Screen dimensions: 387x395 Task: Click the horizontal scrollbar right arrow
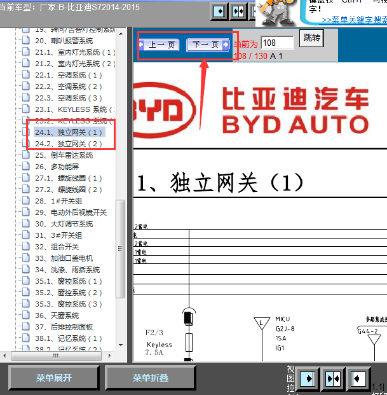pos(109,356)
